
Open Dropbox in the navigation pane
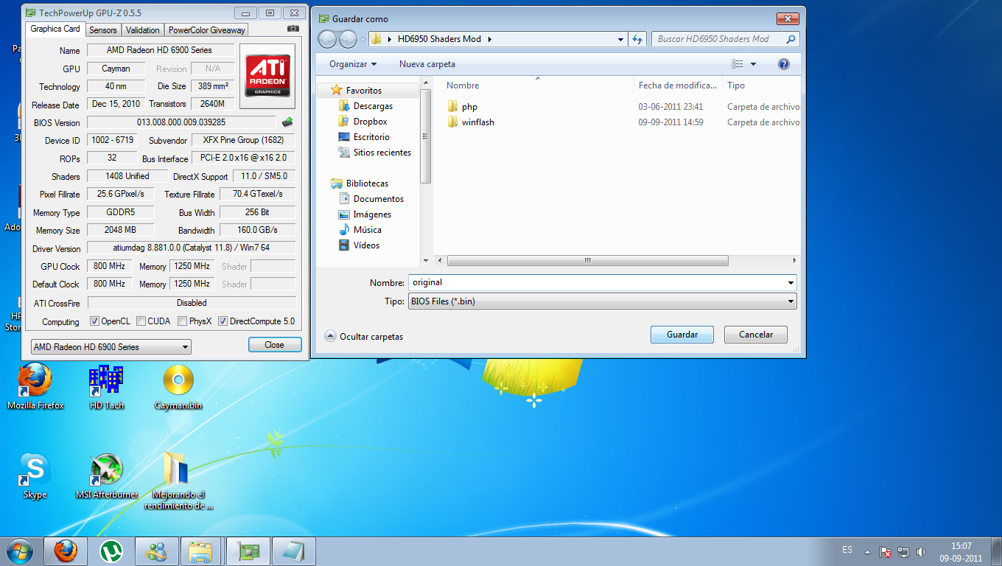[x=370, y=122]
